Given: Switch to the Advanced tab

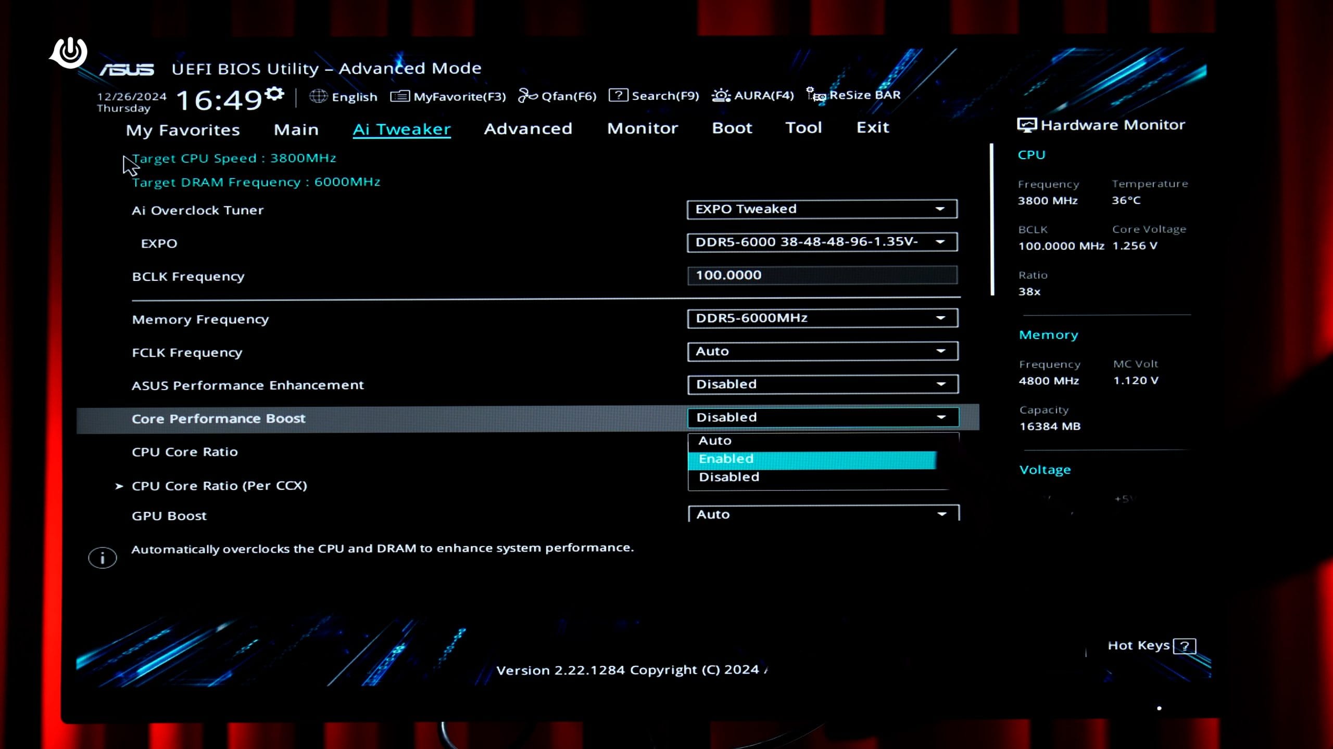Looking at the screenshot, I should pyautogui.click(x=528, y=128).
